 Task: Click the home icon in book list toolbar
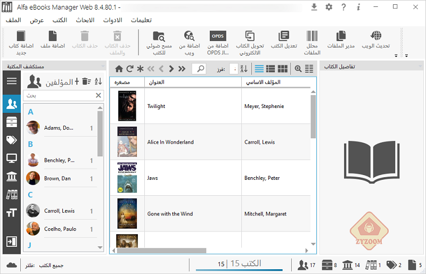click(x=119, y=69)
